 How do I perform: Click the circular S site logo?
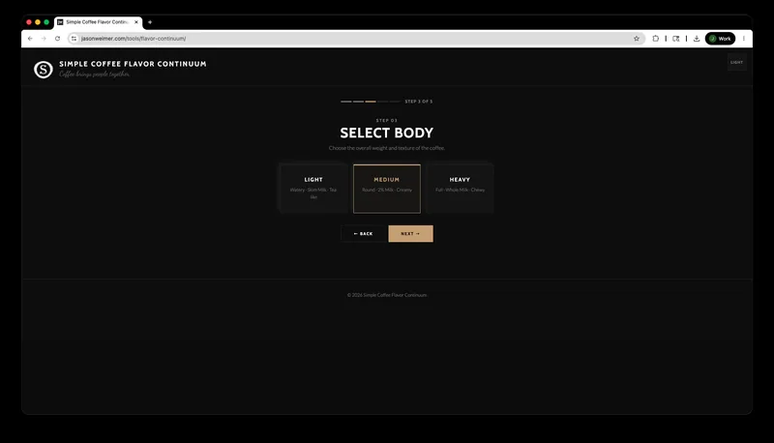coord(44,70)
